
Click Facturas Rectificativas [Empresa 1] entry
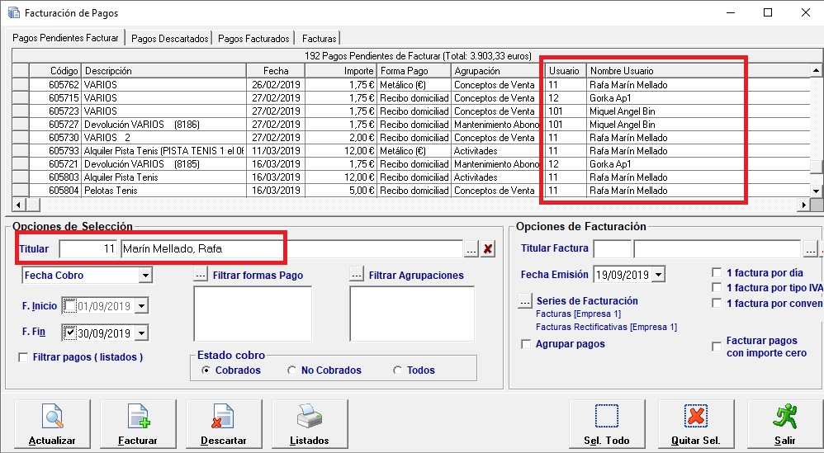point(606,327)
